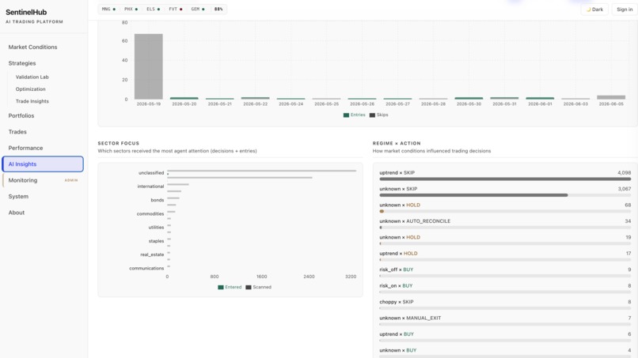Click the 2026-05-20 bar in the chart
Image resolution: width=638 pixels, height=358 pixels.
point(184,98)
